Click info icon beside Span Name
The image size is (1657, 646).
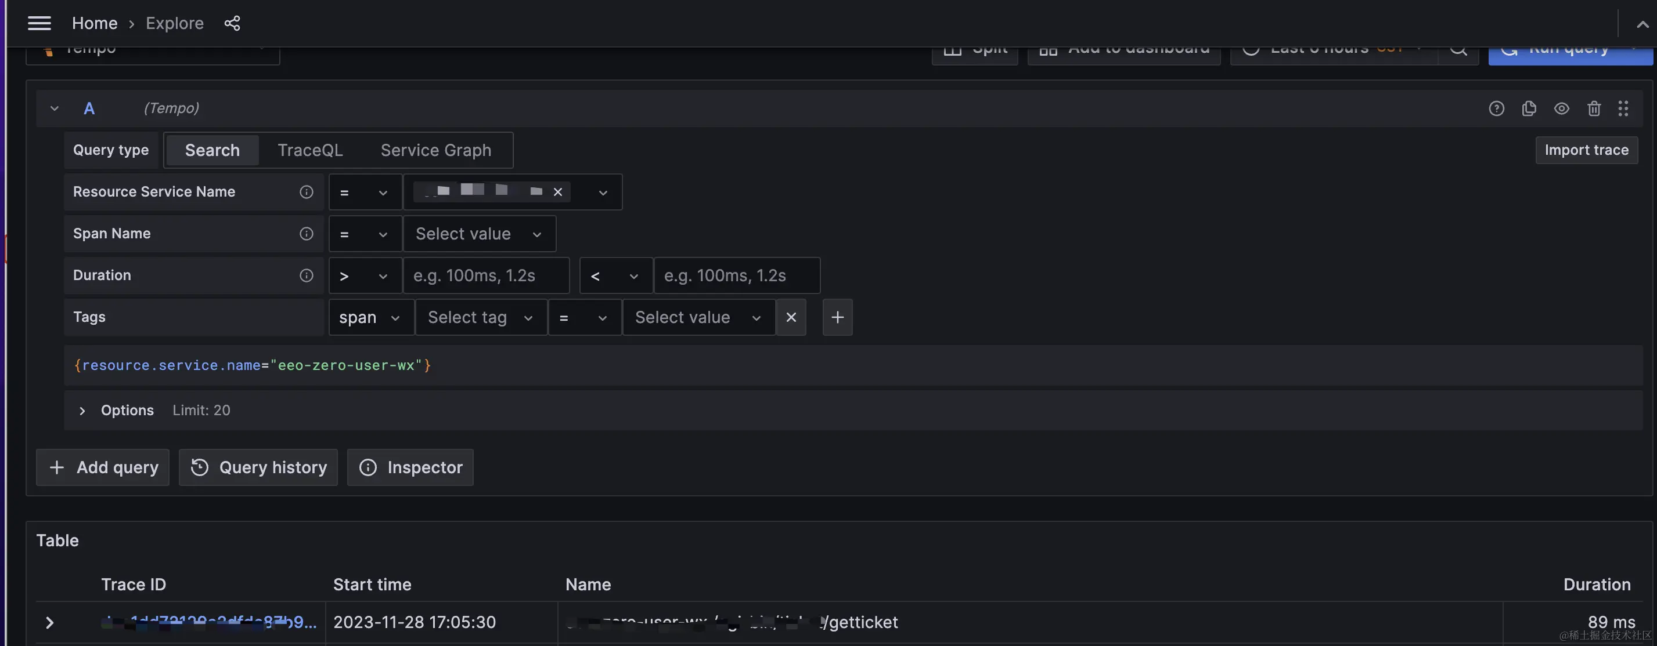click(x=306, y=234)
